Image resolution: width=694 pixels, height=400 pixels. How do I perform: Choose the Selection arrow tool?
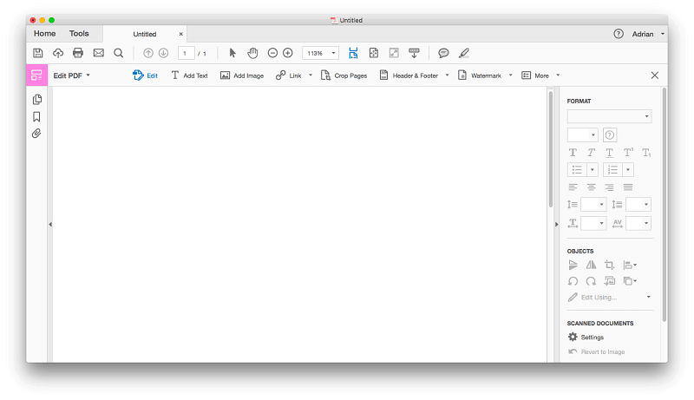click(x=232, y=53)
